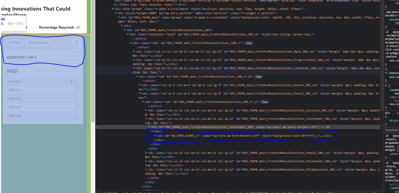The image size is (399, 193).
Task: Collapse the FrontEndModuleSections_104_rh container-fluid node
Action: pos(128,34)
